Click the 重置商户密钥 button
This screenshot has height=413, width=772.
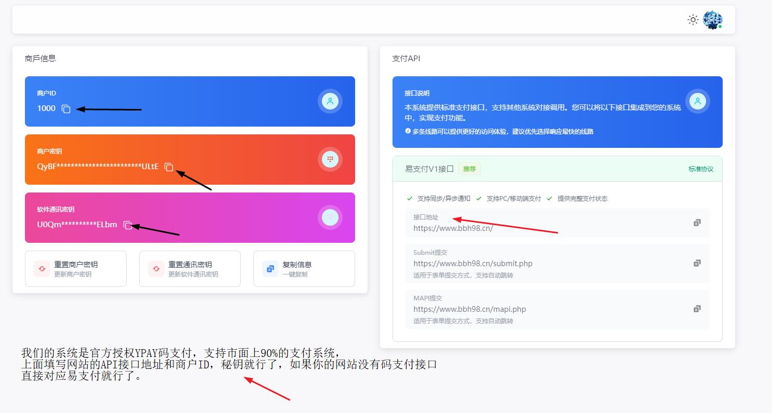tap(76, 269)
